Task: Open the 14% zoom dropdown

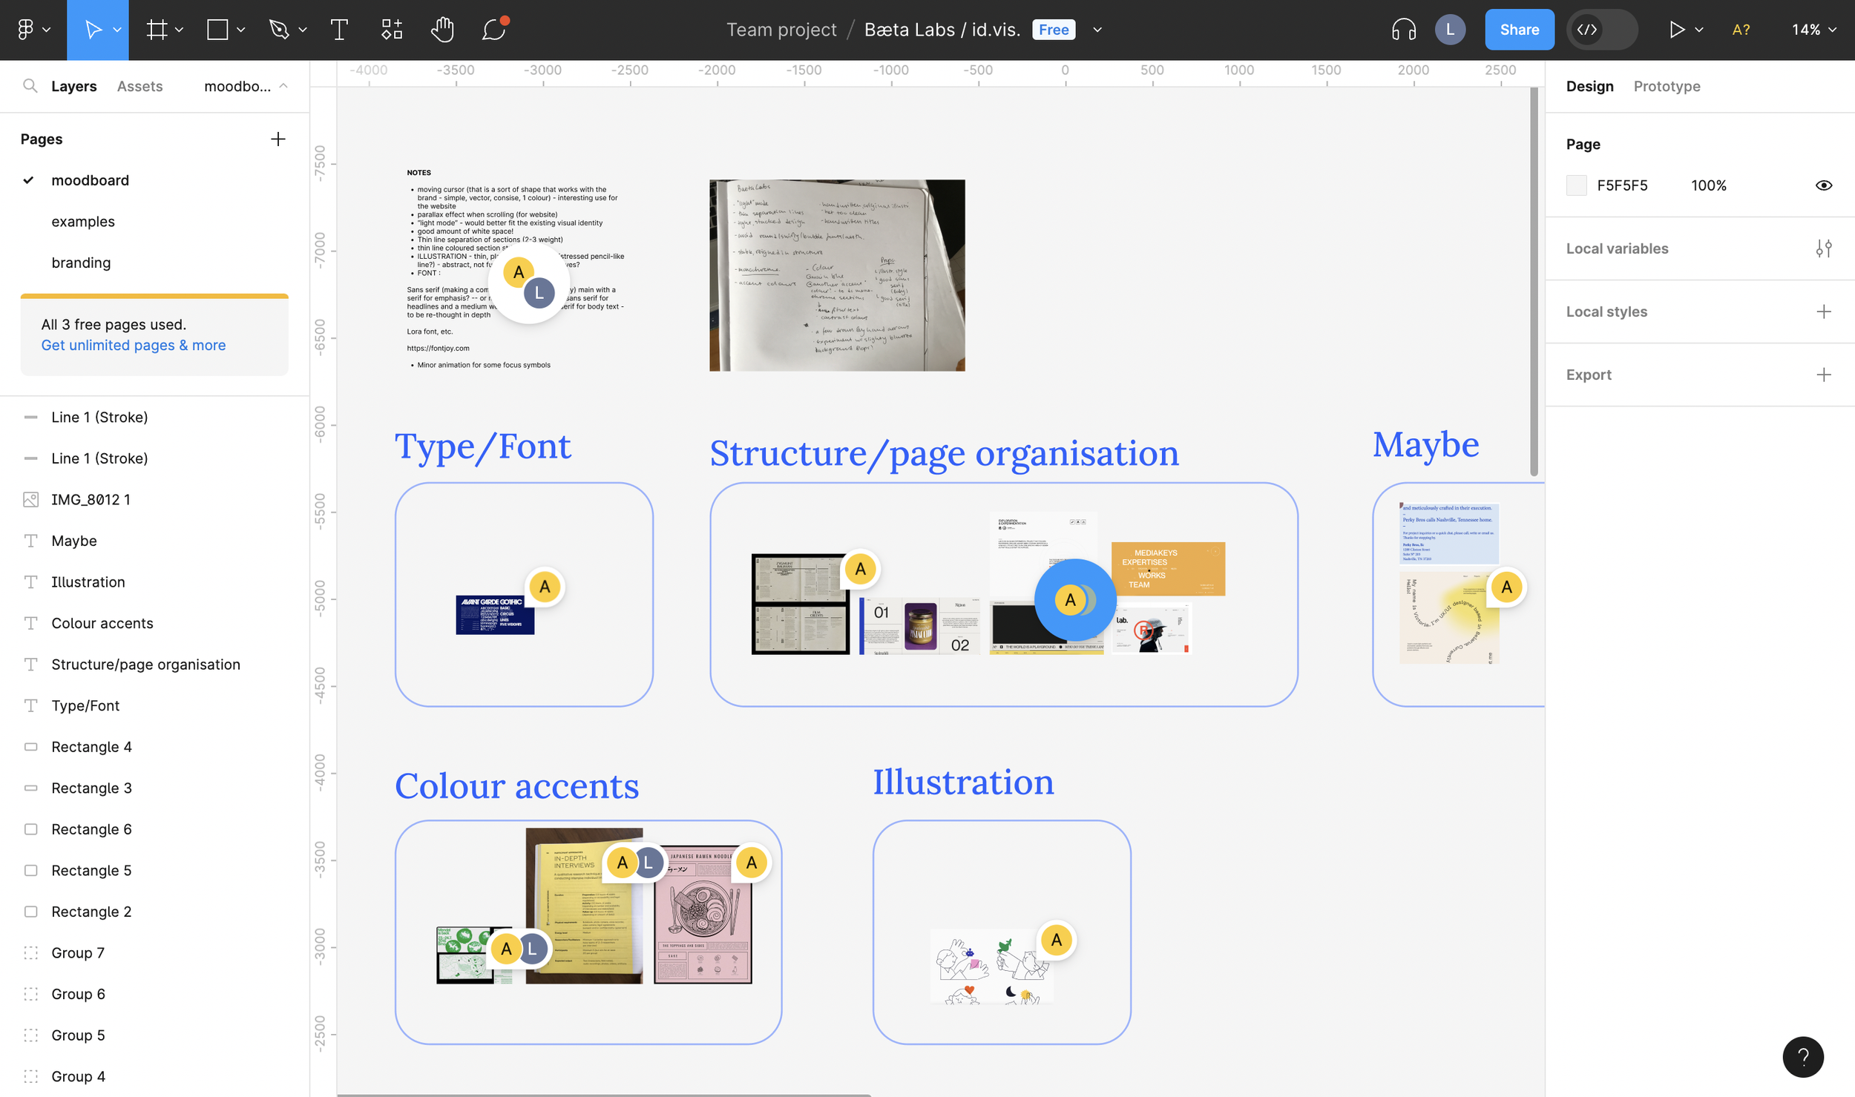Action: (x=1813, y=30)
